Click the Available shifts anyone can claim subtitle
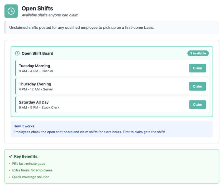This screenshot has height=187, width=222. [x=50, y=15]
